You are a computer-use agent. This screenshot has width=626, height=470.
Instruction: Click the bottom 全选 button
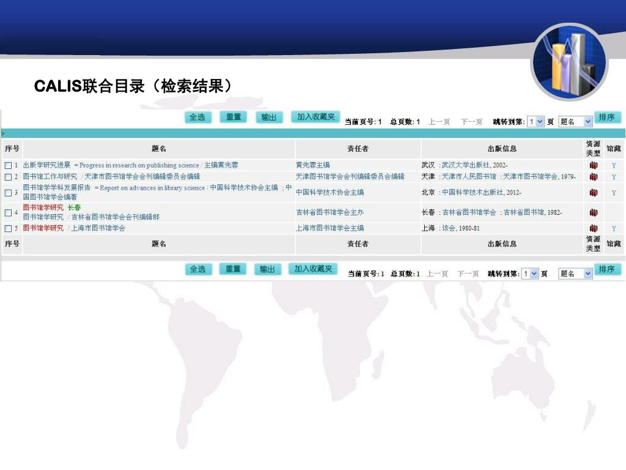(197, 269)
